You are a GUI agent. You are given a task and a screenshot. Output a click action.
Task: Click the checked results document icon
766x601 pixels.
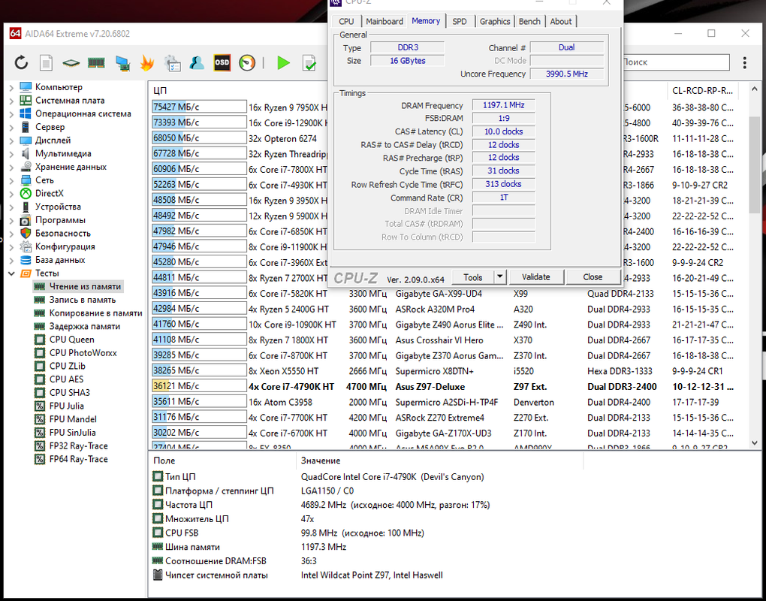click(x=309, y=63)
